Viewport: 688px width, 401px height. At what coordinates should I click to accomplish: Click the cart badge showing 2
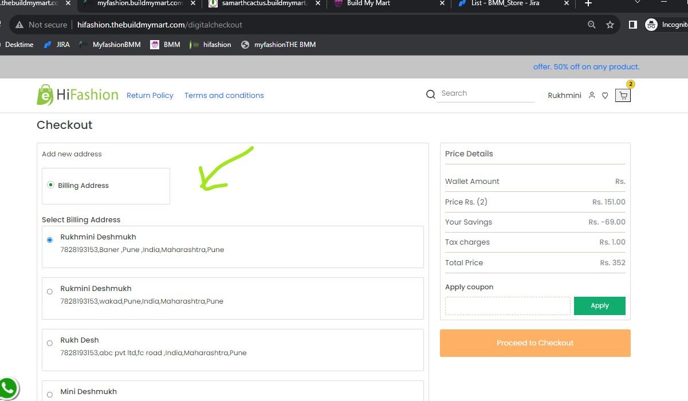coord(631,84)
